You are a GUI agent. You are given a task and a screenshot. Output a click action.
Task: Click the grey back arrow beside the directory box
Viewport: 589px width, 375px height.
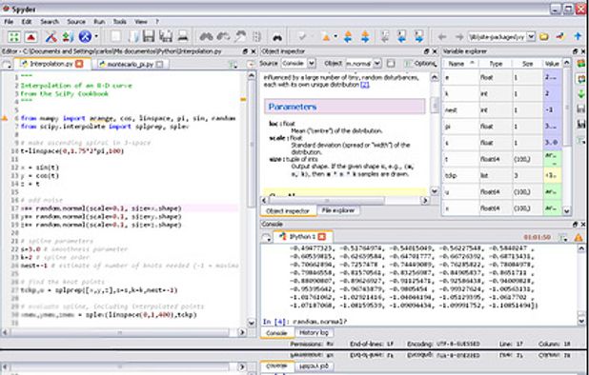[442, 37]
